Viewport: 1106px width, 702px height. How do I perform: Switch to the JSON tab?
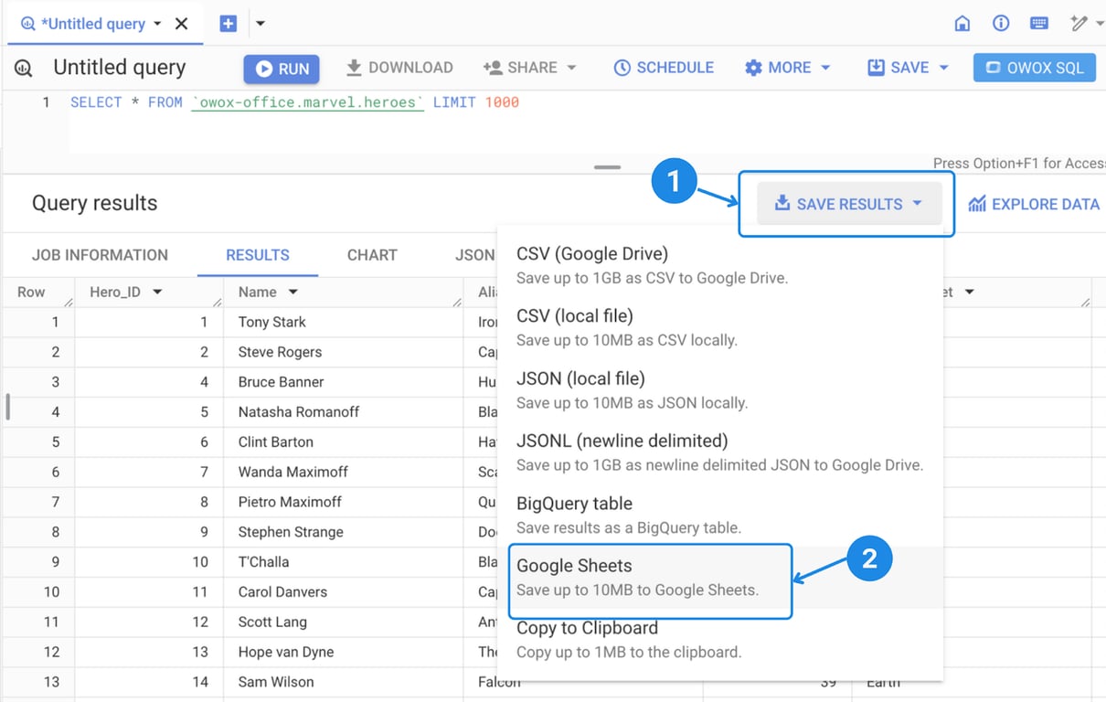pyautogui.click(x=474, y=255)
